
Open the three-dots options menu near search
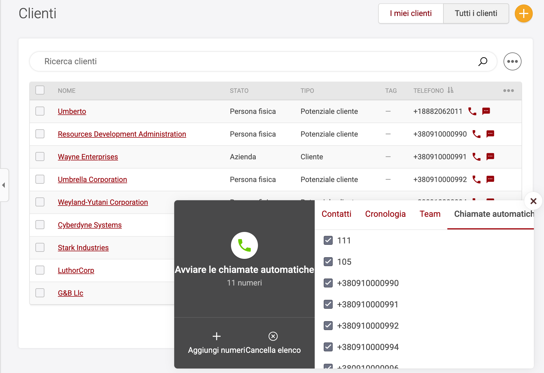(x=512, y=61)
